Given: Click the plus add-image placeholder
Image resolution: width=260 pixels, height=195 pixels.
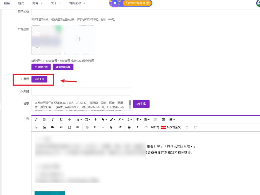Looking at the screenshot, I should click(x=79, y=40).
